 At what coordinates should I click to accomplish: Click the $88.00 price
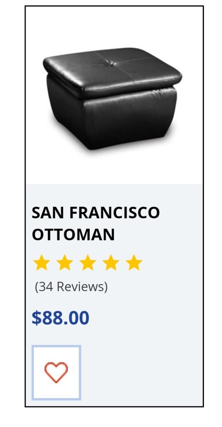coord(60,318)
